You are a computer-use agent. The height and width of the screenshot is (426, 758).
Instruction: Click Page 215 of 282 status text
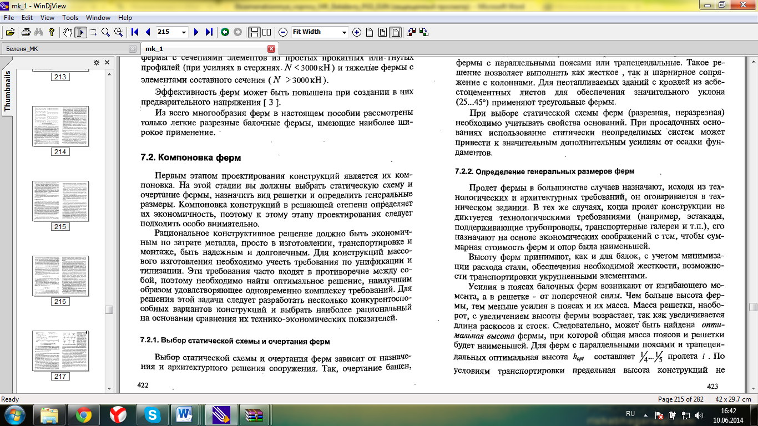(x=680, y=399)
